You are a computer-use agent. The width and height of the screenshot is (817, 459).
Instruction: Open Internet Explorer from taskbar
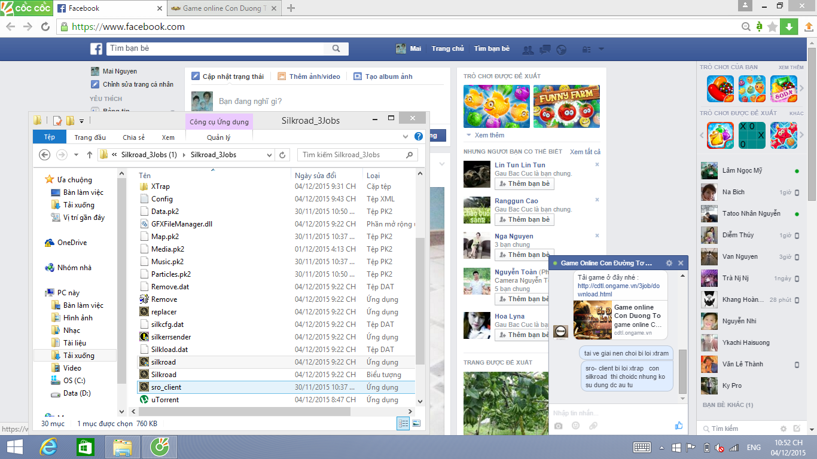click(x=48, y=446)
